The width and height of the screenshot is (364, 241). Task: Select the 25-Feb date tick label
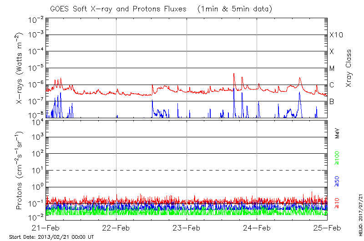point(327,228)
